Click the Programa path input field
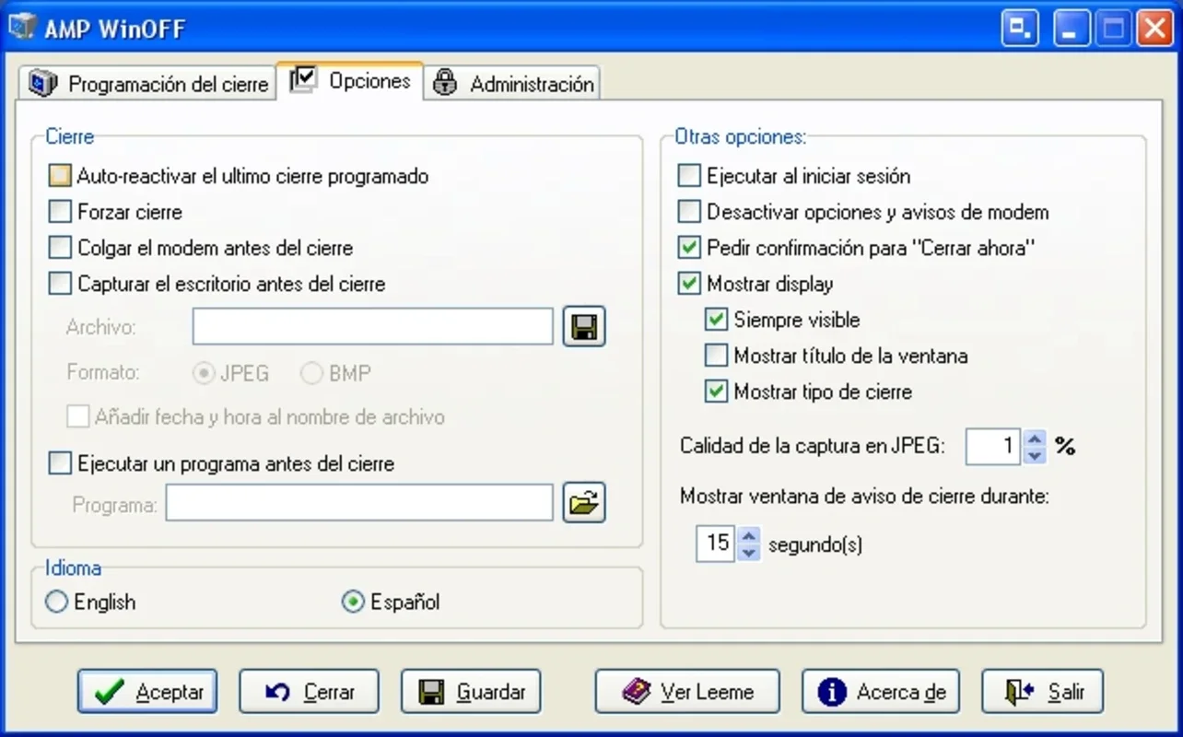This screenshot has width=1183, height=737. tap(359, 503)
